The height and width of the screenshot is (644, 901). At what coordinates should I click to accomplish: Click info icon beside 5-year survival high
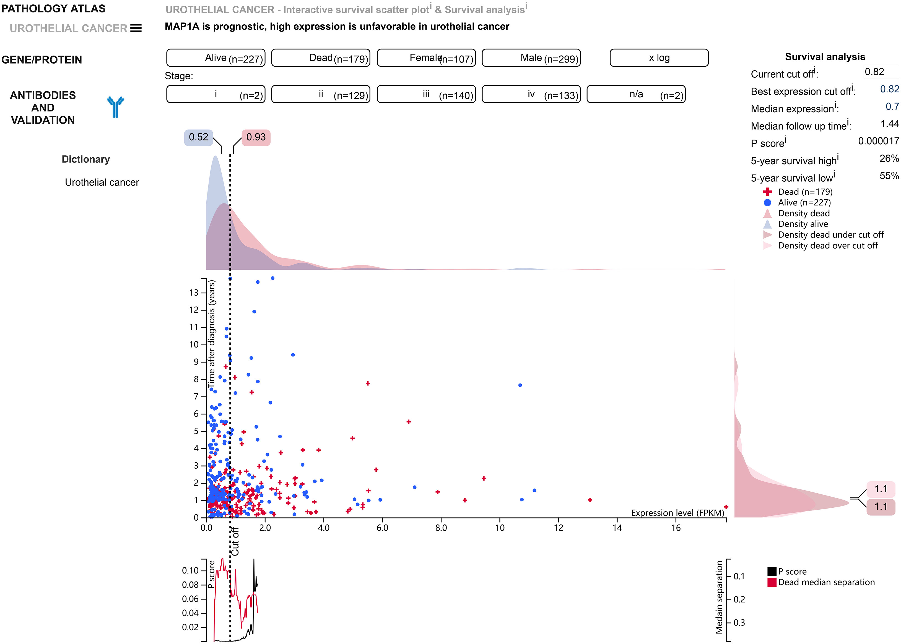pyautogui.click(x=838, y=157)
